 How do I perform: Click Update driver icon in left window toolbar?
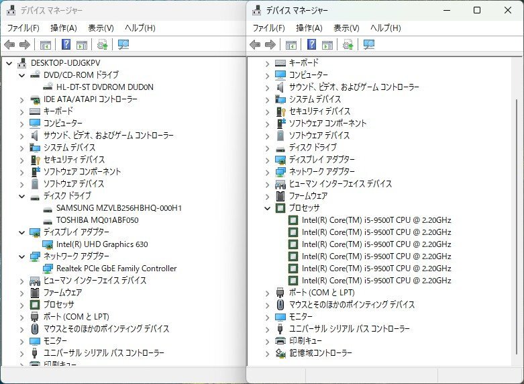coord(102,44)
